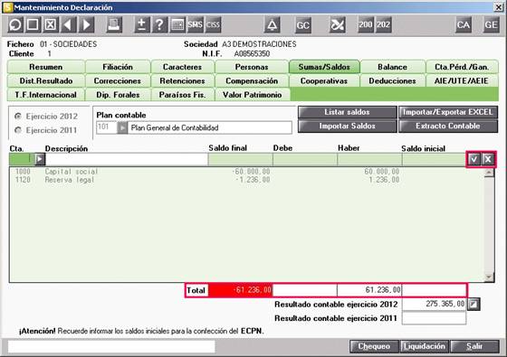Open the Valor Patrimonio tab
Image resolution: width=507 pixels, height=357 pixels.
coord(252,95)
